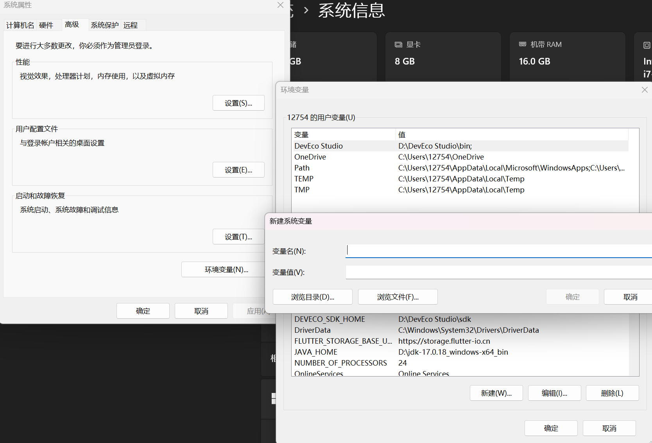The width and height of the screenshot is (652, 443).
Task: Click the 机带 RAM icon in Settings
Action: pos(523,45)
